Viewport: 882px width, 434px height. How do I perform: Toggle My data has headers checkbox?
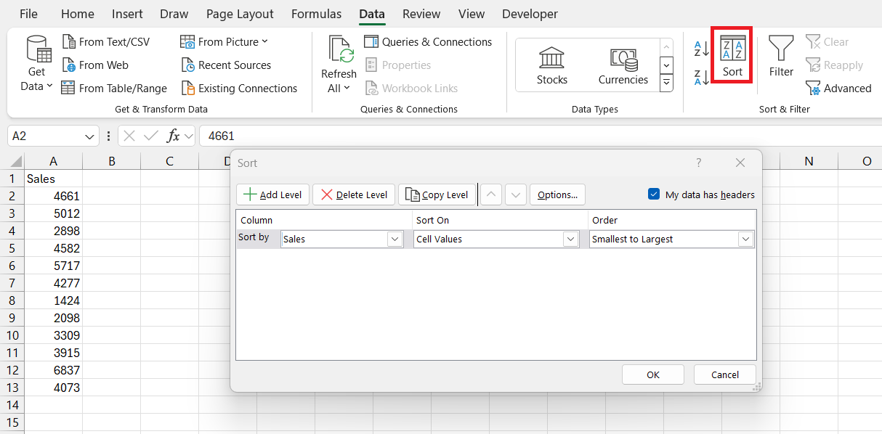654,195
